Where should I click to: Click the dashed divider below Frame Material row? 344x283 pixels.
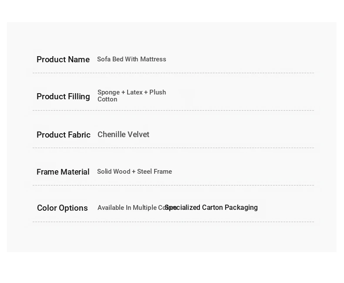[x=173, y=185]
